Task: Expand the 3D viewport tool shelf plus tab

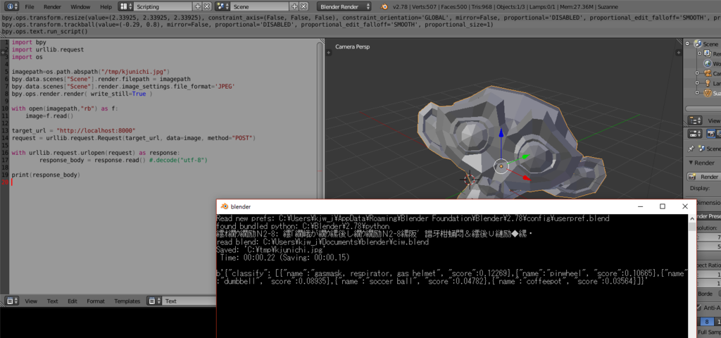Action: tap(329, 53)
